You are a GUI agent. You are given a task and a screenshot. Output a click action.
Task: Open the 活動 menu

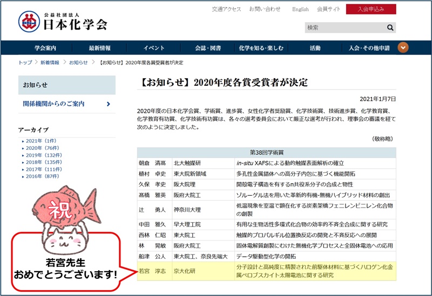315,48
